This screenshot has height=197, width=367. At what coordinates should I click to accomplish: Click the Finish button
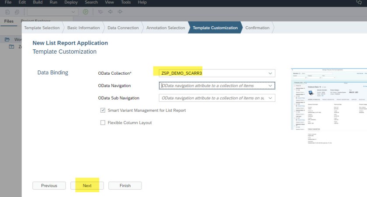point(125,186)
